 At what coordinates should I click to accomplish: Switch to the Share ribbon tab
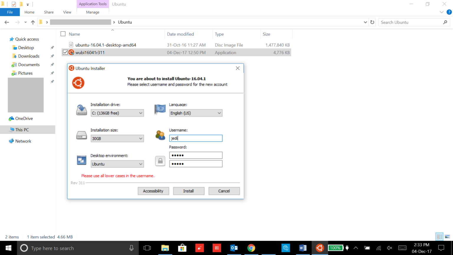tap(49, 12)
